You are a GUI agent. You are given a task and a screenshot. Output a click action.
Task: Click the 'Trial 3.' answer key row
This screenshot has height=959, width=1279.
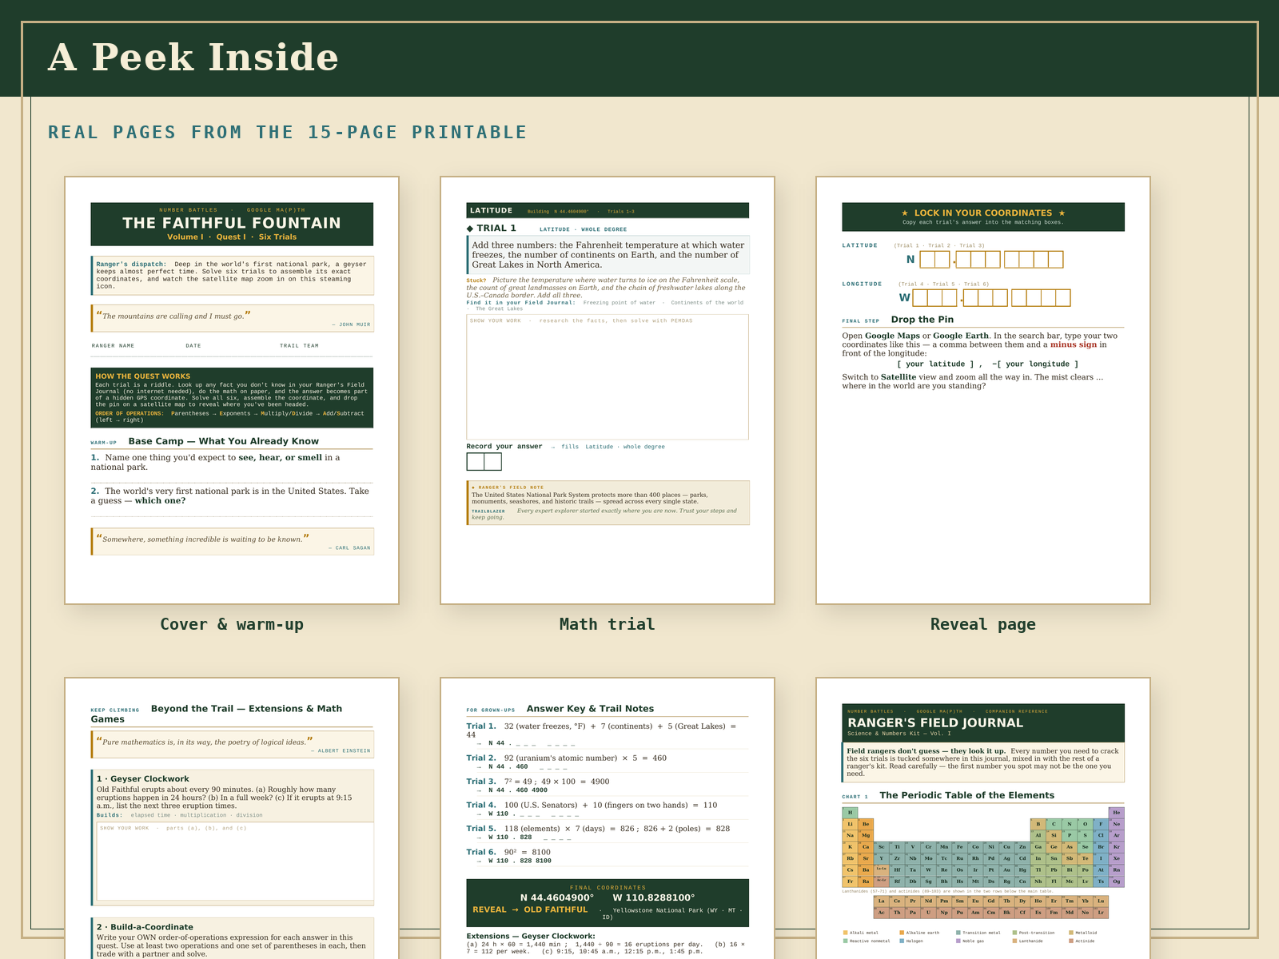point(608,786)
